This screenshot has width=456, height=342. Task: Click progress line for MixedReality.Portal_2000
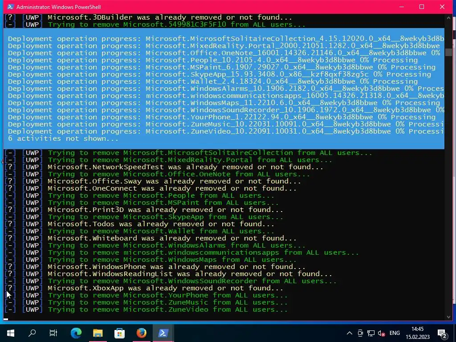tap(224, 46)
